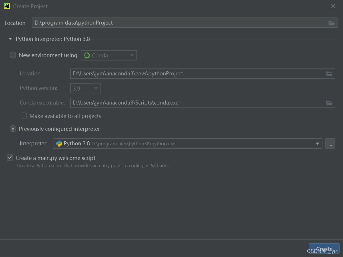This screenshot has height=257, width=343.
Task: Browse for Conda executable folder icon
Action: click(329, 103)
